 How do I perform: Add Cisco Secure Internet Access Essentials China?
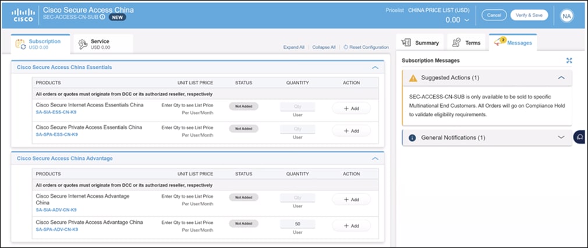pos(352,108)
